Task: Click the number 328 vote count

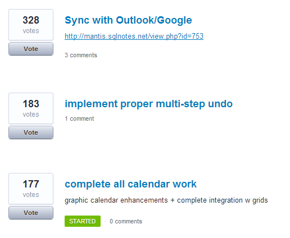Action: (x=31, y=20)
